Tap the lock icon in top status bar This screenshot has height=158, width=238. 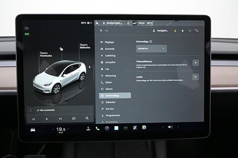[x=97, y=23]
